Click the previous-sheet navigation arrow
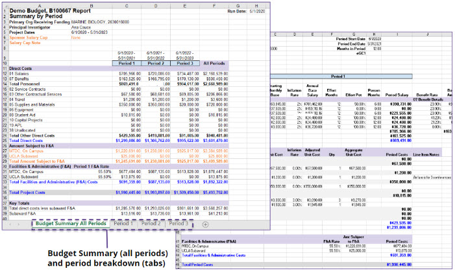This screenshot has width=455, height=273. 10,224
